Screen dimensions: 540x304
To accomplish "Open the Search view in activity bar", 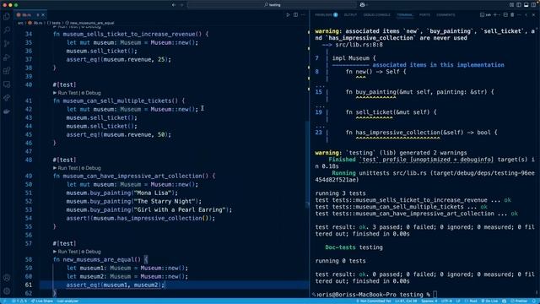I will 7,30.
